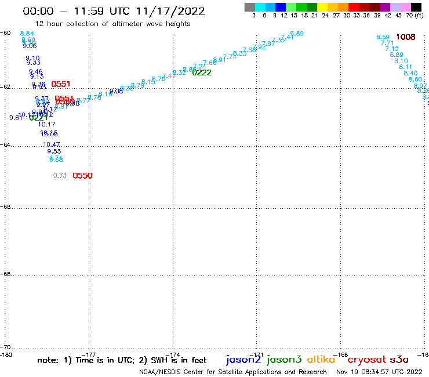
Task: Click the 9.61 wave height reading
Action: point(16,118)
